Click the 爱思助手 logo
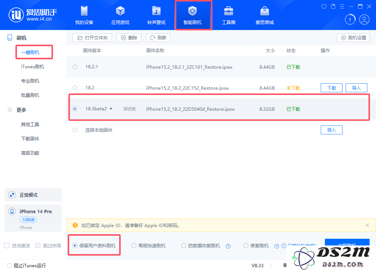376x271 pixels. pos(33,15)
